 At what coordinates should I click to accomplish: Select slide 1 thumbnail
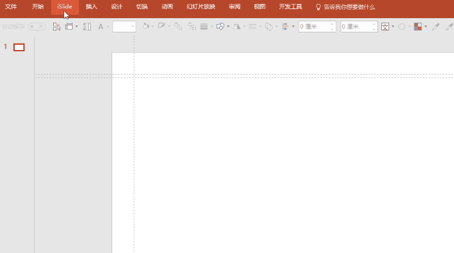point(19,47)
